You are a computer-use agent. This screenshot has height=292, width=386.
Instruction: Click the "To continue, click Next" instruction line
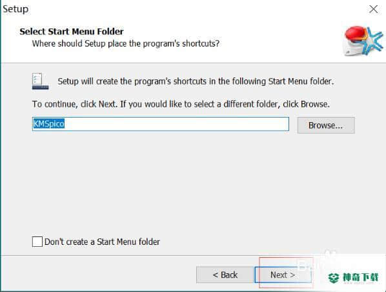(181, 104)
